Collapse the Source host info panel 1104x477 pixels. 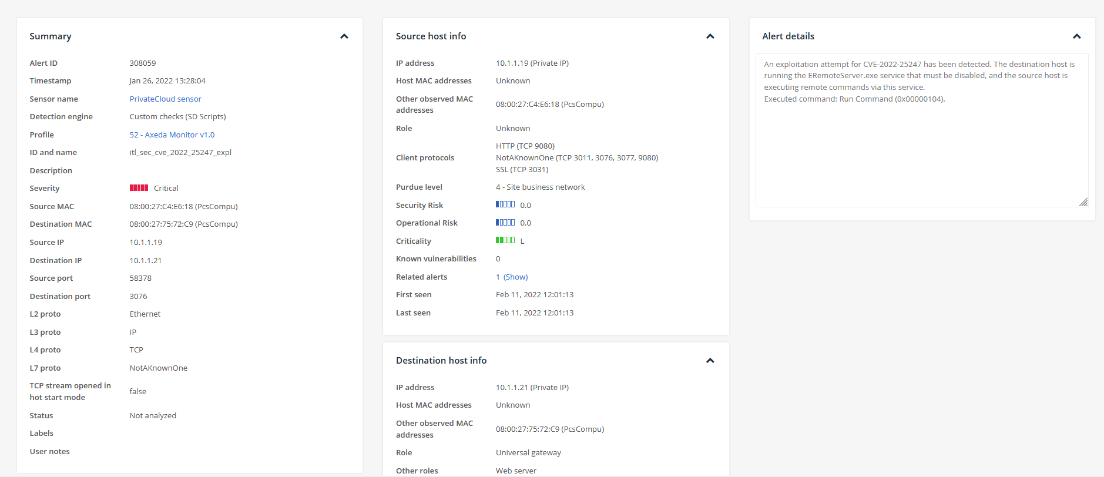710,36
